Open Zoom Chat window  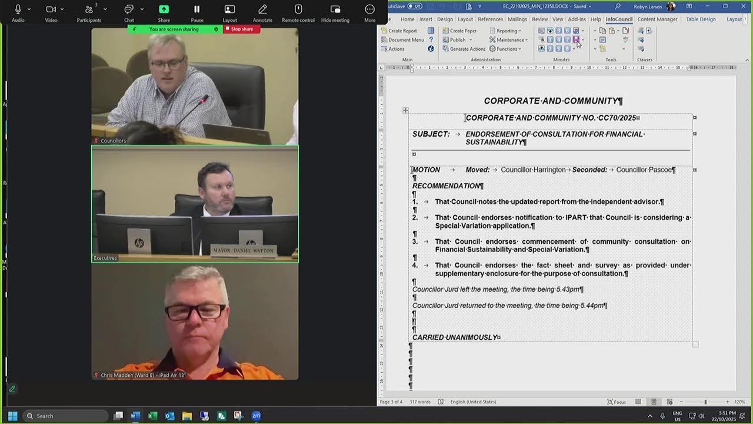click(x=129, y=13)
